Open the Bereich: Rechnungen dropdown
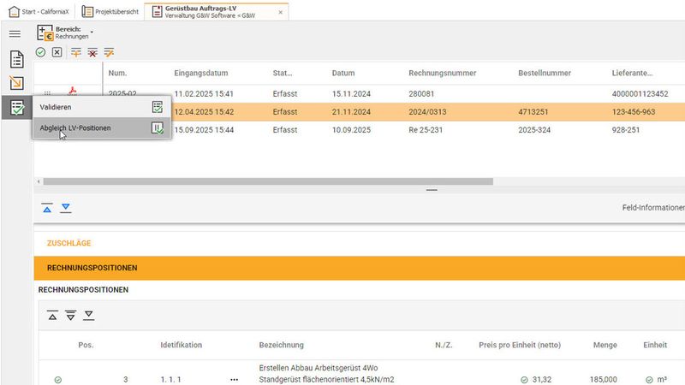Viewport: 685px width, 385px height. [x=65, y=33]
